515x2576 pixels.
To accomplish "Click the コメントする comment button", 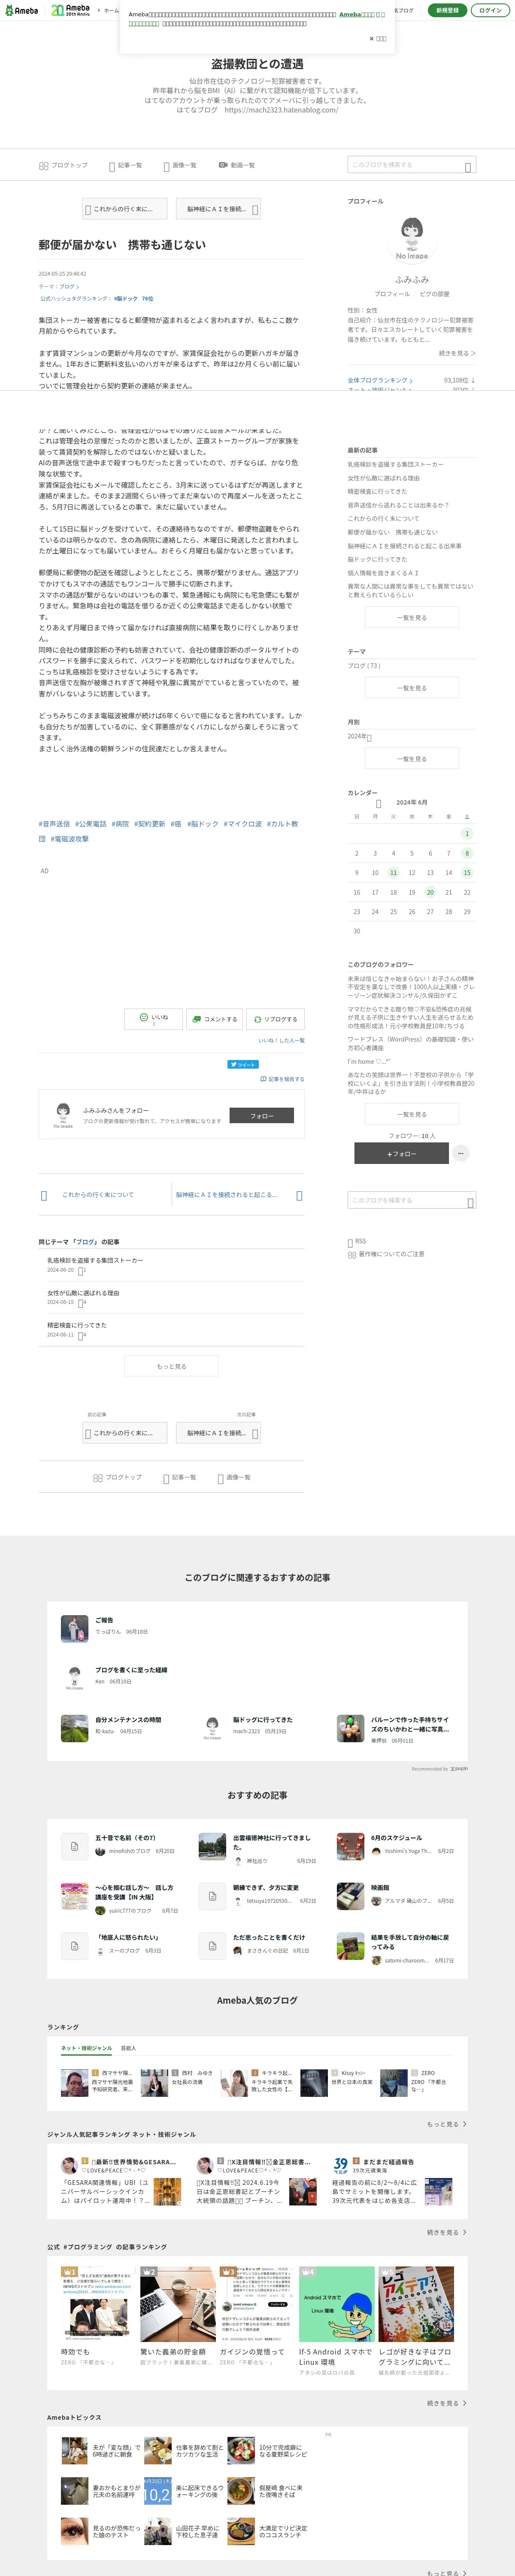I will (x=214, y=1019).
